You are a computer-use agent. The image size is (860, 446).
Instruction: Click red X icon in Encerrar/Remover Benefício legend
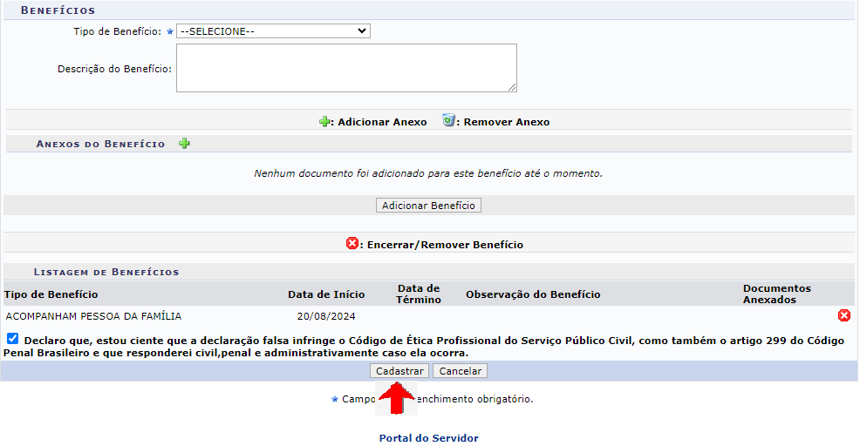click(x=352, y=244)
